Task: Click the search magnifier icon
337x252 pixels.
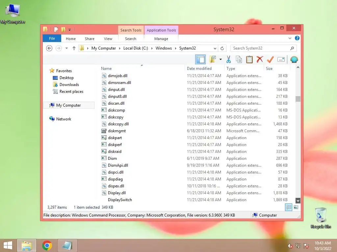Action: (292, 48)
